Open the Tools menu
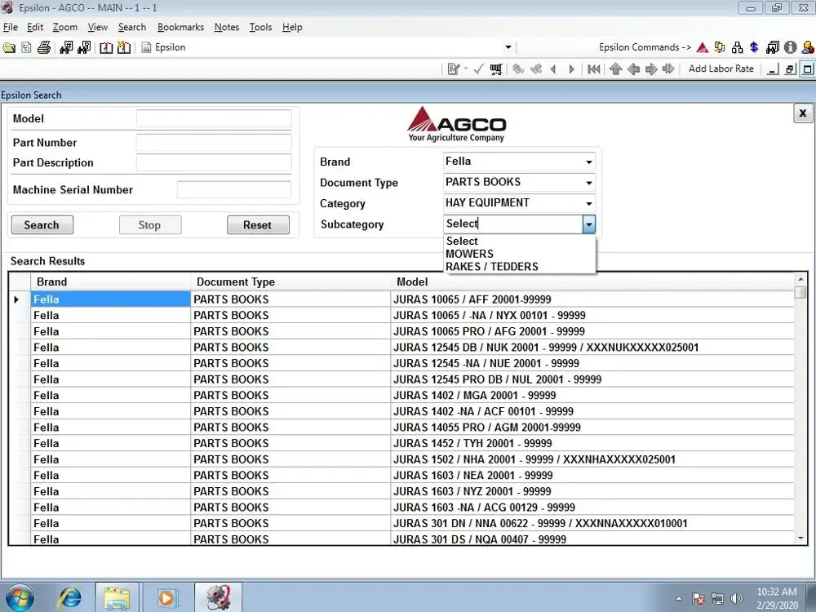This screenshot has height=612, width=816. coord(260,27)
